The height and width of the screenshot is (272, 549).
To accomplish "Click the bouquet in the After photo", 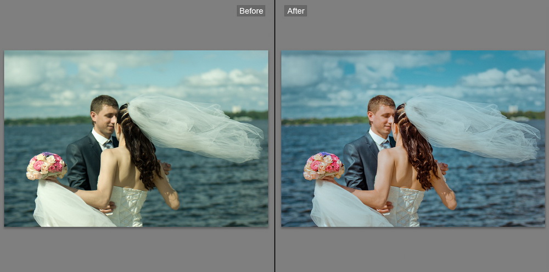I will (x=324, y=165).
